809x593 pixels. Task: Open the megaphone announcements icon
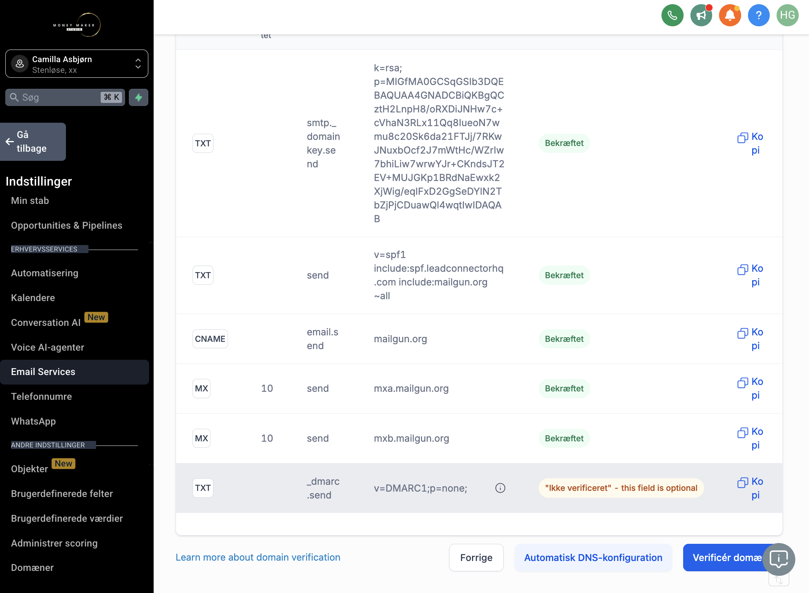701,15
